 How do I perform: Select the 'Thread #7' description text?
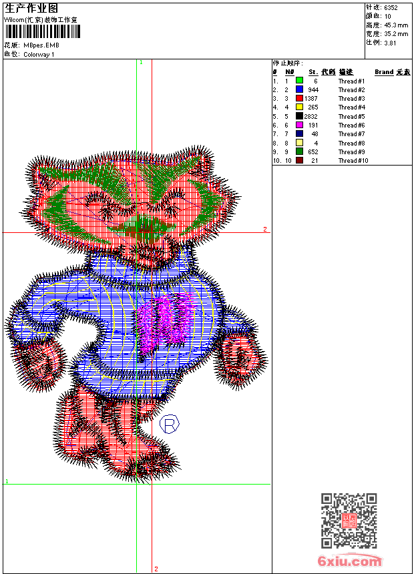click(351, 134)
